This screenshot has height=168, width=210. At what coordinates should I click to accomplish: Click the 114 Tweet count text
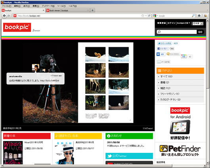click(148, 128)
